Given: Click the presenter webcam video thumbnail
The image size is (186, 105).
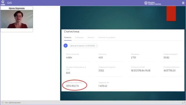Looking at the screenshot, I should pyautogui.click(x=17, y=19).
